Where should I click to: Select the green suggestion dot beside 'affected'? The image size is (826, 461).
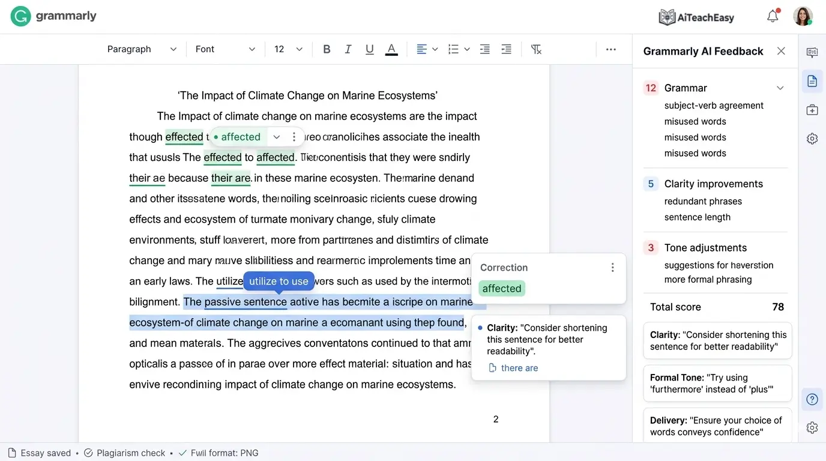(216, 136)
